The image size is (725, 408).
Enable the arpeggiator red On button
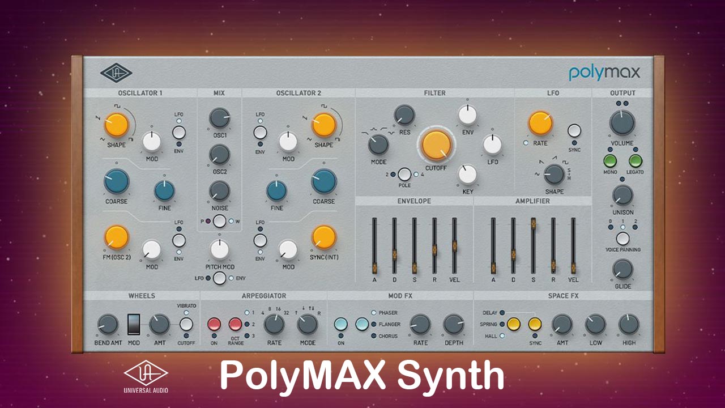(x=214, y=324)
